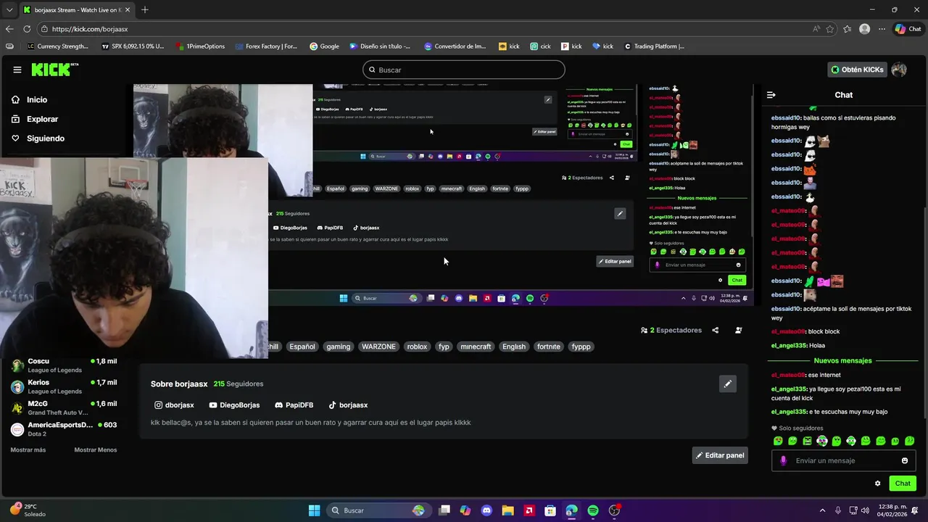Click the el_angel335 username on Holaa message
928x522 pixels.
(x=789, y=346)
